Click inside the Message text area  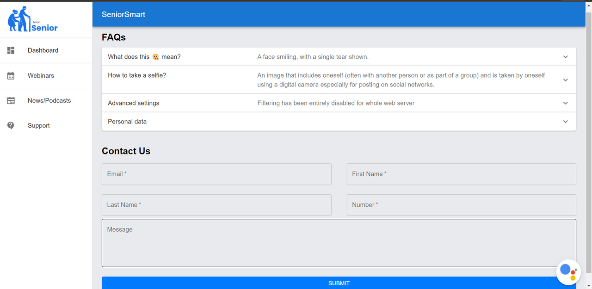pyautogui.click(x=339, y=243)
